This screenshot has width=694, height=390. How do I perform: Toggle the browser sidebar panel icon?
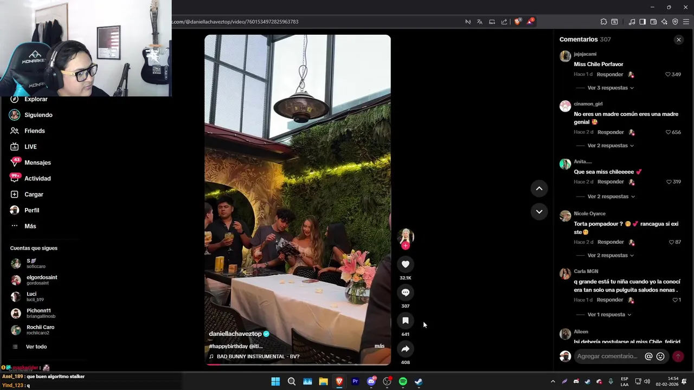pos(642,22)
